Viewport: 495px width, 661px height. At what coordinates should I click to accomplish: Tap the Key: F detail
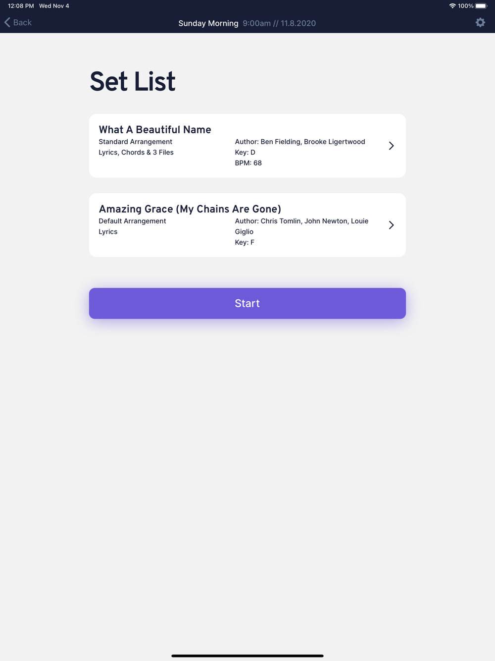(x=245, y=242)
